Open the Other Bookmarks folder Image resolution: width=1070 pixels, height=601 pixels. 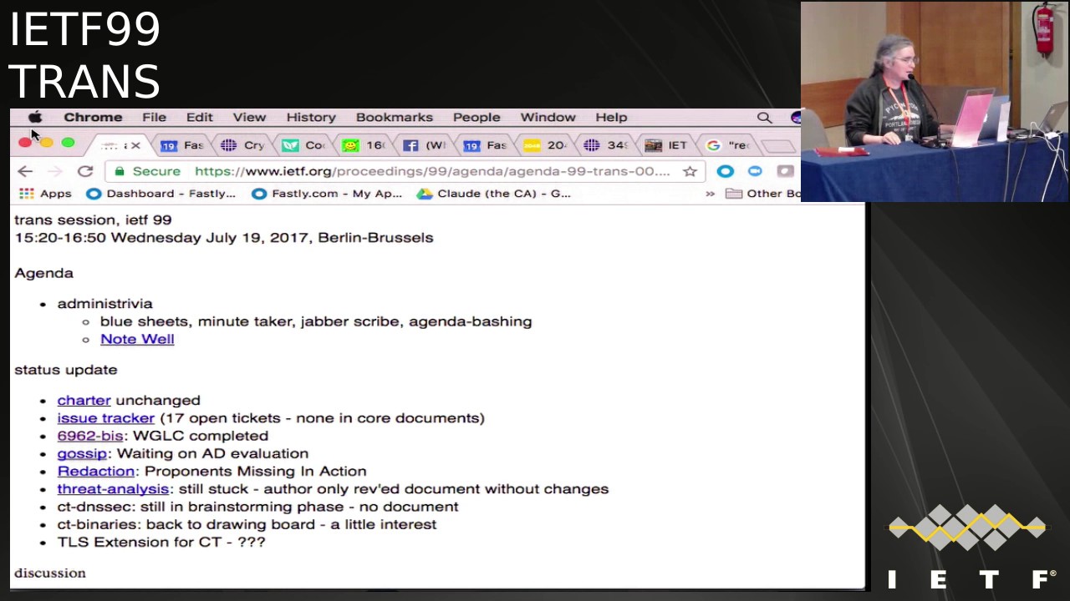(x=762, y=194)
